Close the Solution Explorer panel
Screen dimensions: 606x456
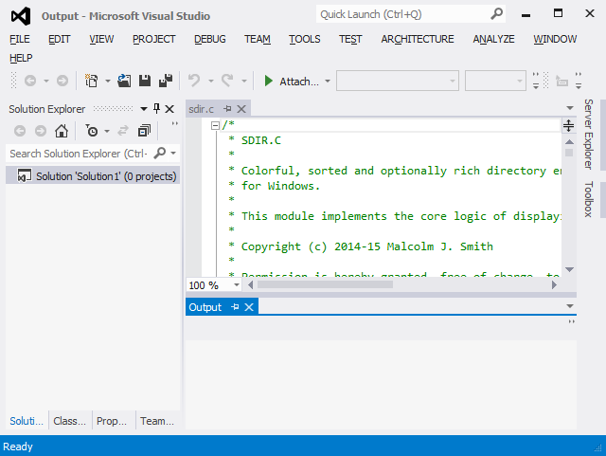[169, 109]
